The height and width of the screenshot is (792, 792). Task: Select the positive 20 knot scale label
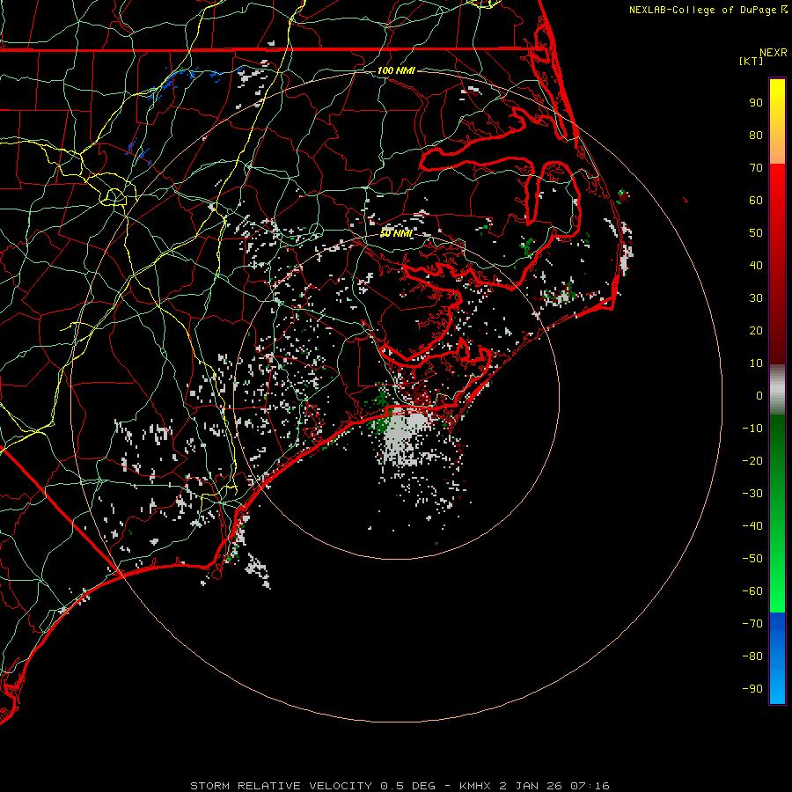tap(756, 331)
